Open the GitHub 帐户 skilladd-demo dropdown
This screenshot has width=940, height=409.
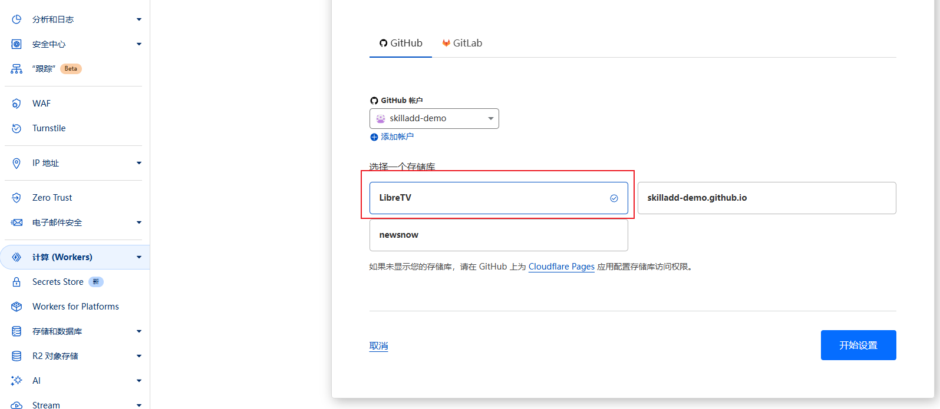tap(434, 118)
